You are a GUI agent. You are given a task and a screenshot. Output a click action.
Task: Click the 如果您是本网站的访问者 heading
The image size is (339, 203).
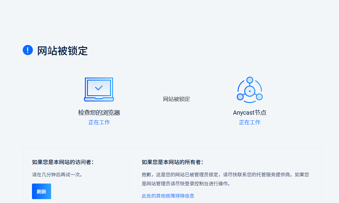(63, 162)
